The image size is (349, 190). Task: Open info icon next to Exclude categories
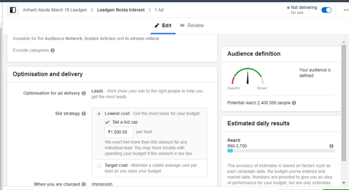pyautogui.click(x=52, y=50)
